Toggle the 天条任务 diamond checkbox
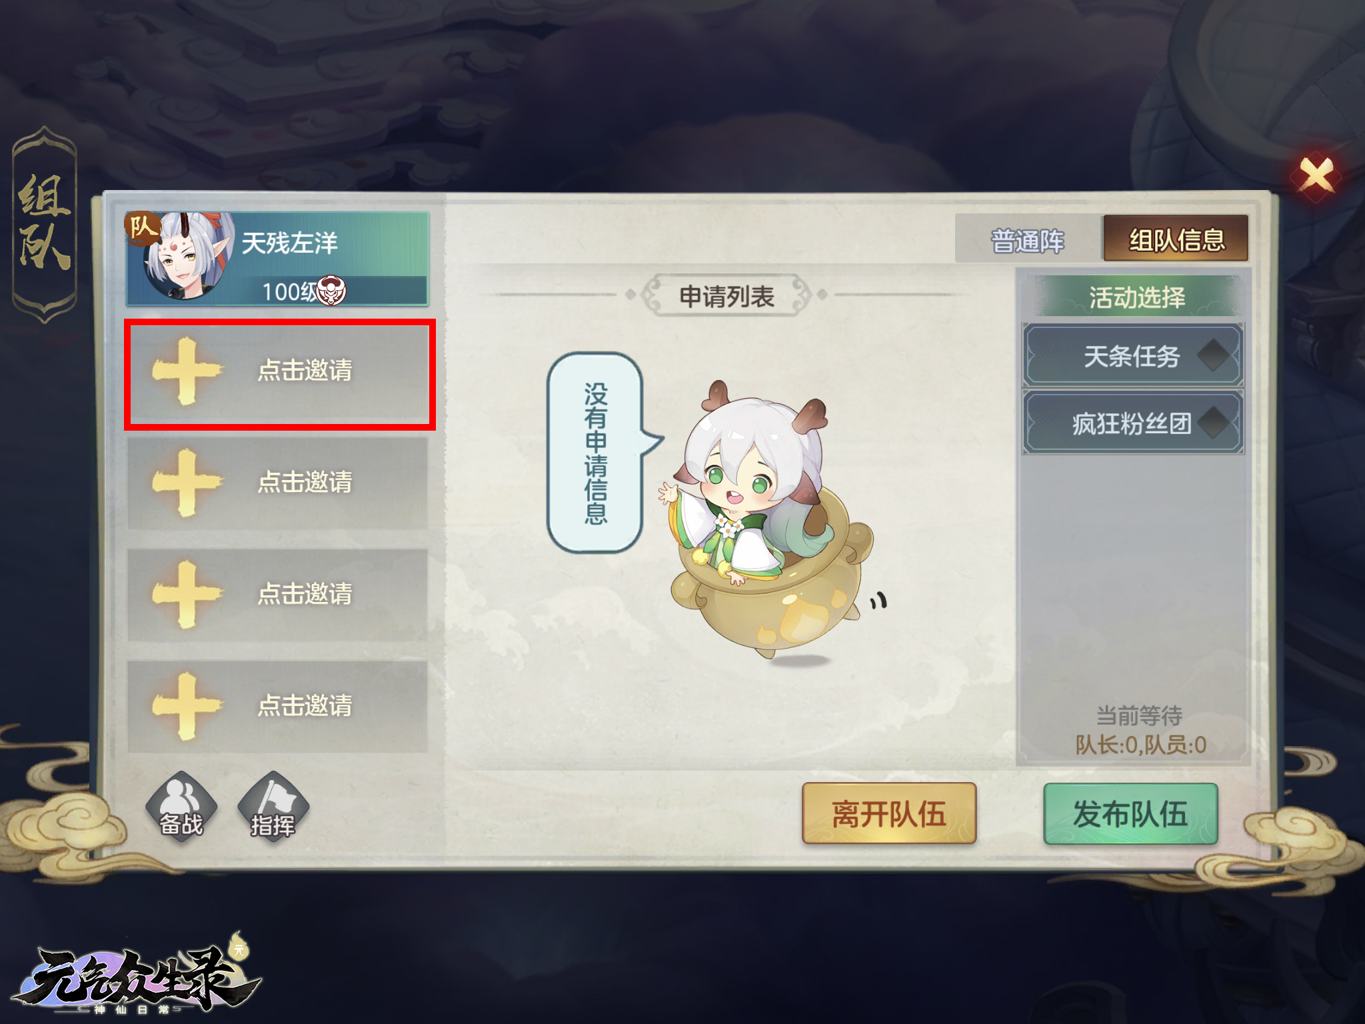 [x=1214, y=355]
